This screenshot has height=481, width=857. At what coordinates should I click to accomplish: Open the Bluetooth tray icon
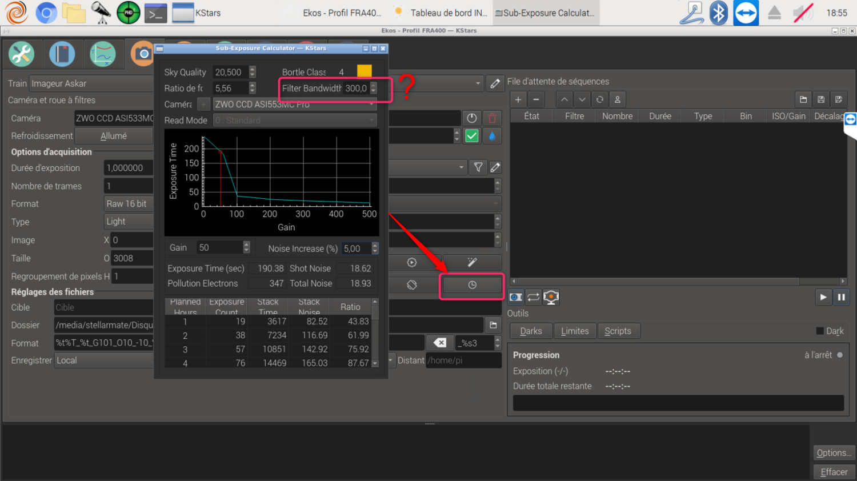click(x=719, y=13)
